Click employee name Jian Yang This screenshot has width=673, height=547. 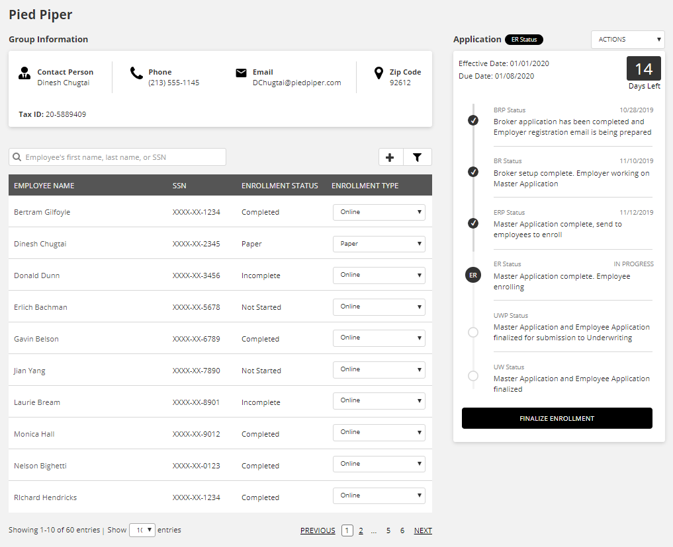click(x=29, y=371)
